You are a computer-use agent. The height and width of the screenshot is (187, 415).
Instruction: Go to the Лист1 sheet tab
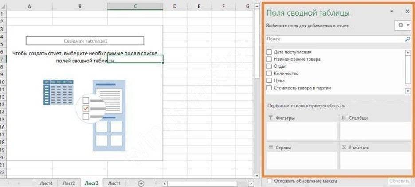(114, 183)
